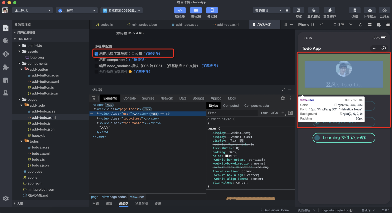Image resolution: width=392 pixels, height=213 pixels.
Task: Select view.page-todos in the element breadcrumb
Action: pos(114,197)
